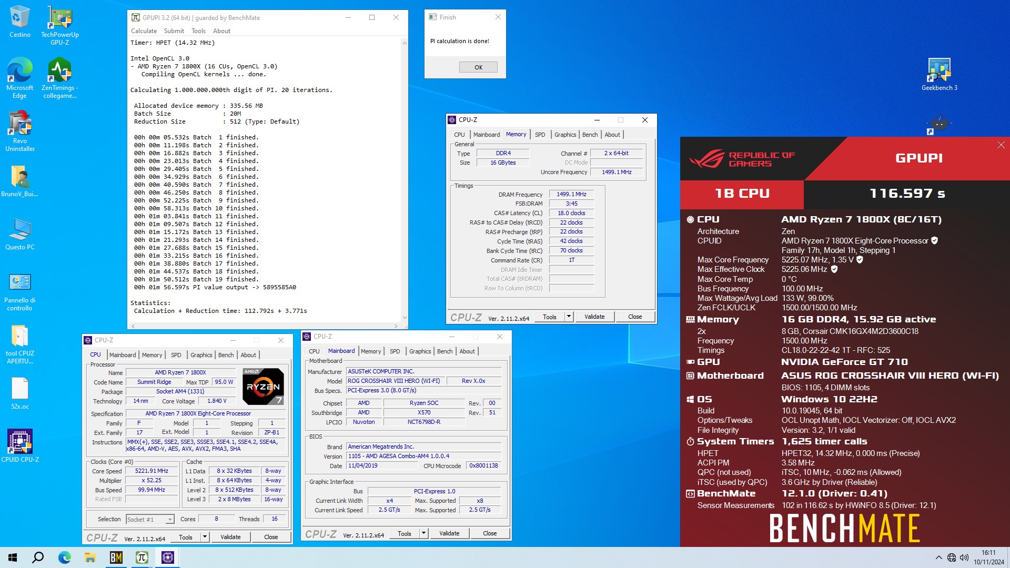This screenshot has width=1010, height=568.
Task: Open File Explorer from the taskbar
Action: [90, 557]
